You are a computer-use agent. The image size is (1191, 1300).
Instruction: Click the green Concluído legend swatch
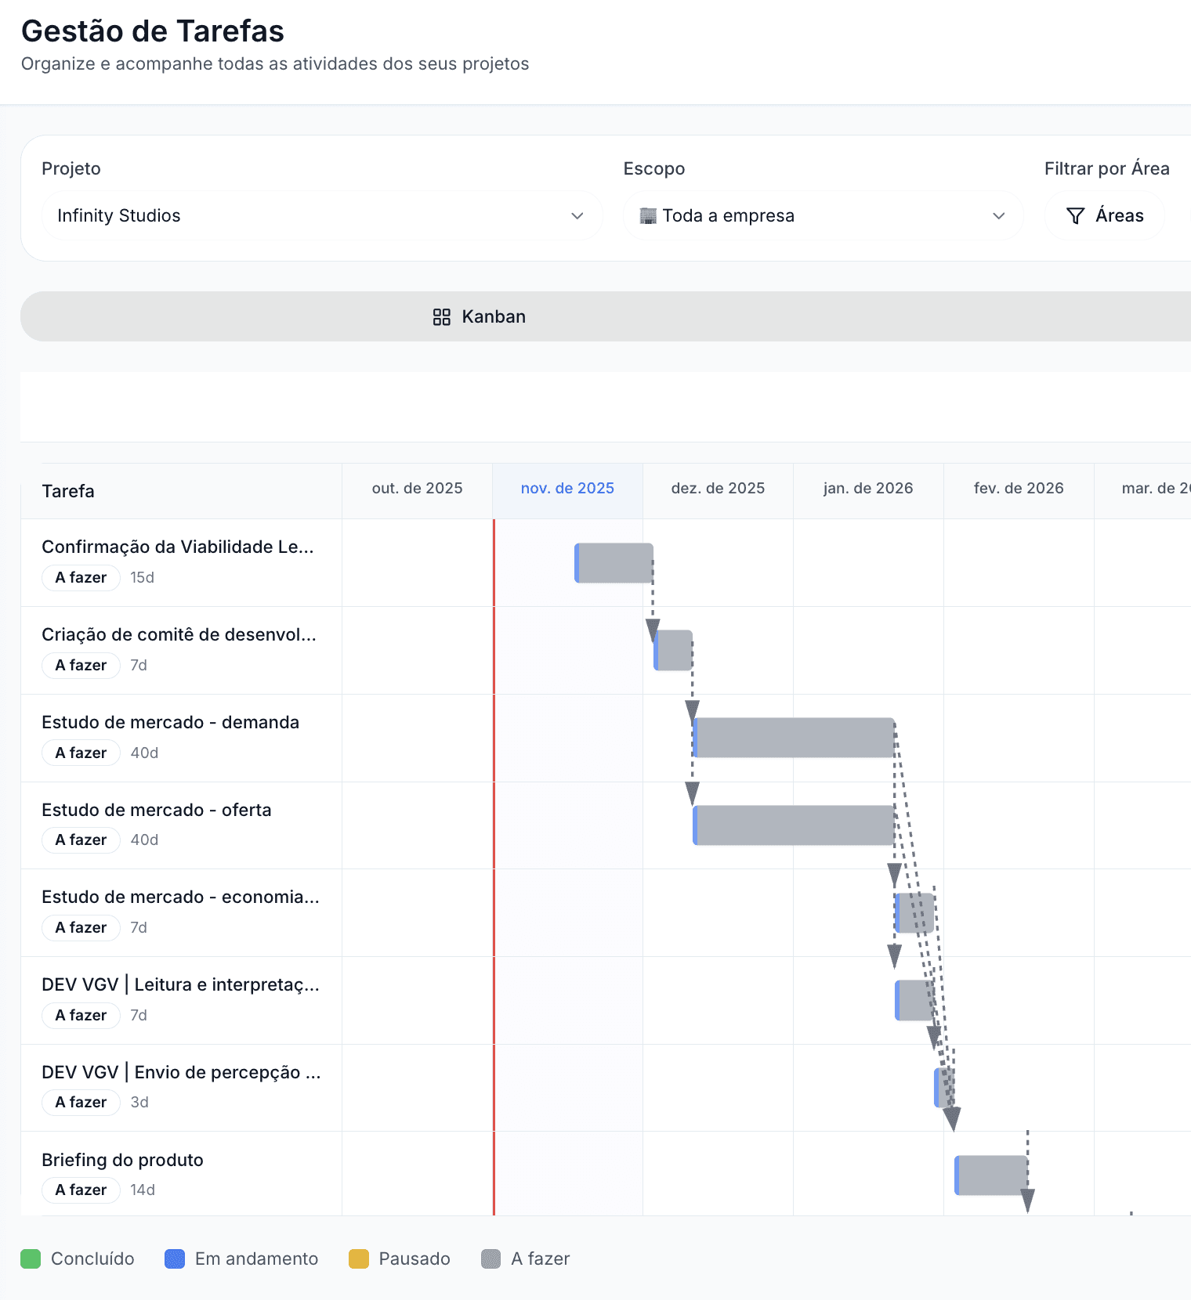point(31,1258)
